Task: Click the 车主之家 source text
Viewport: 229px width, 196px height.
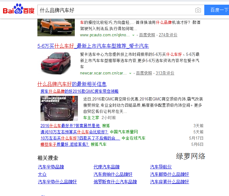Action: coord(91,118)
